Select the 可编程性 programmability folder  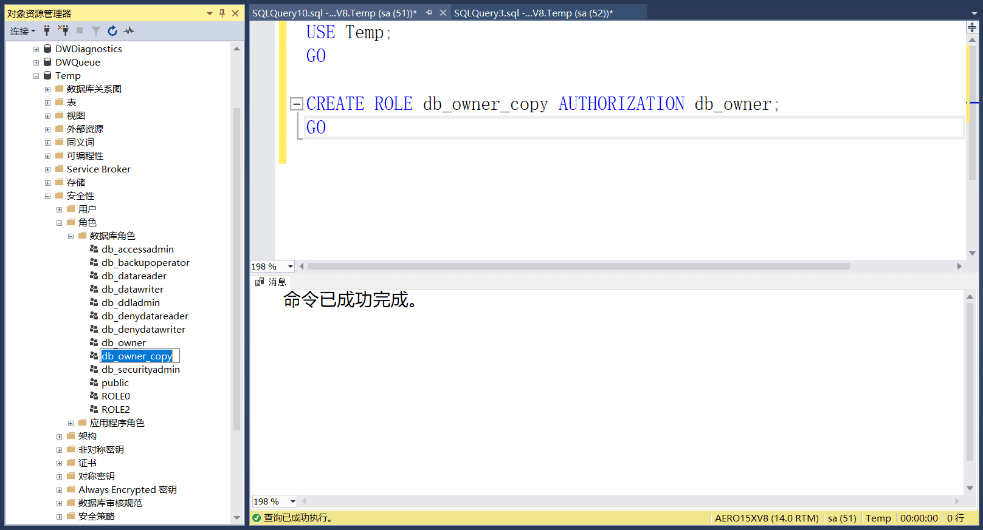click(x=85, y=155)
